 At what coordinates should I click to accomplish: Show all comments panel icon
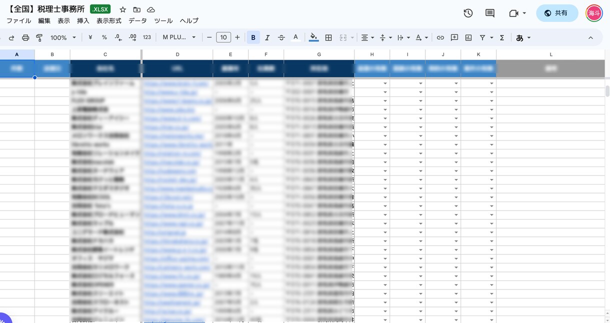click(490, 13)
